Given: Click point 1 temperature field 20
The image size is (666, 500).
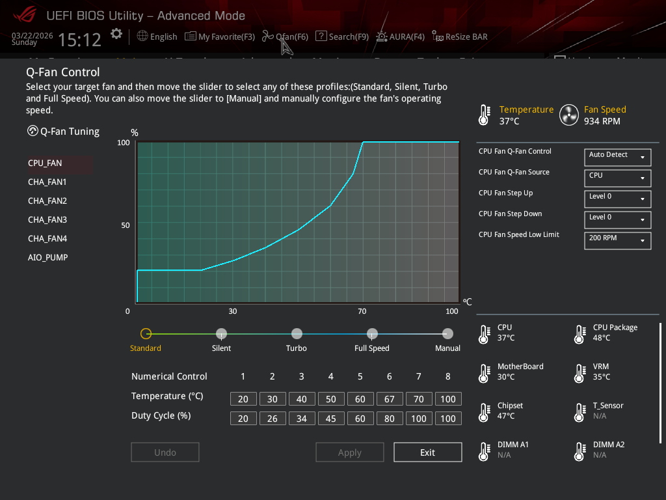Looking at the screenshot, I should click(243, 399).
